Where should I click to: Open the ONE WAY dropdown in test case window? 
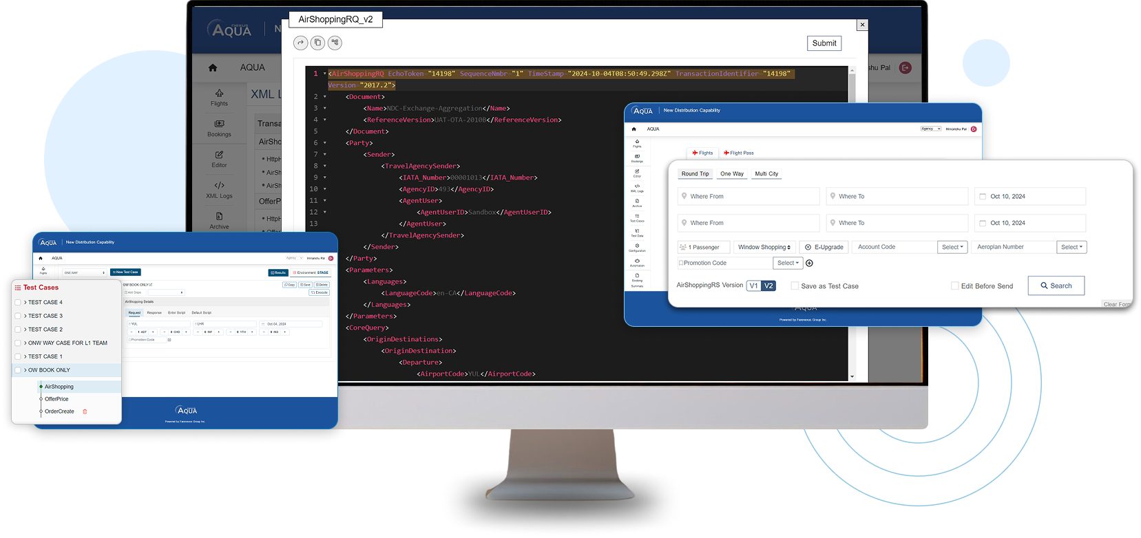84,272
